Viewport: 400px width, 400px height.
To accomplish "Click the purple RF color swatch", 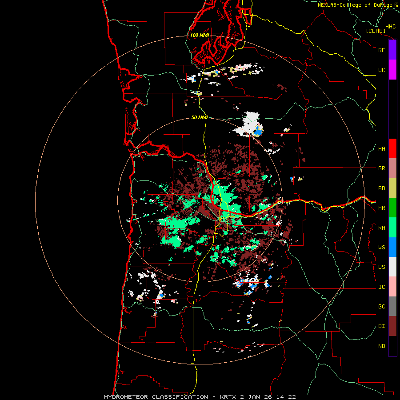I will (392, 50).
